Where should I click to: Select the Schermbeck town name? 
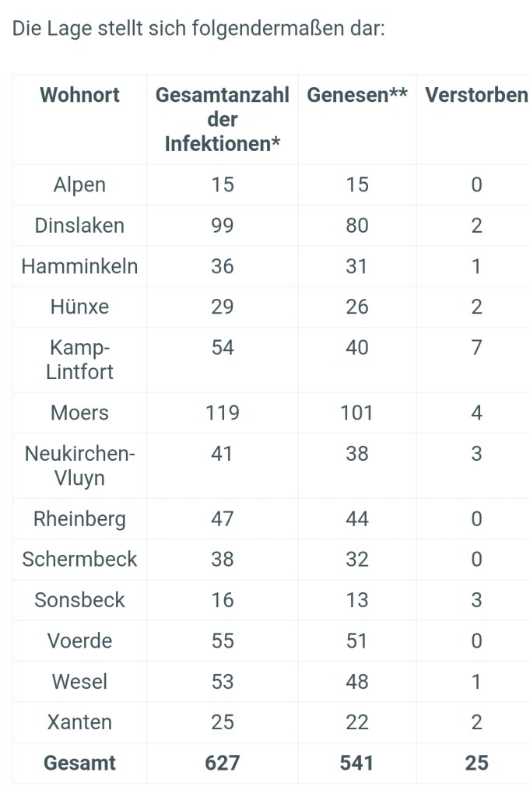(79, 560)
